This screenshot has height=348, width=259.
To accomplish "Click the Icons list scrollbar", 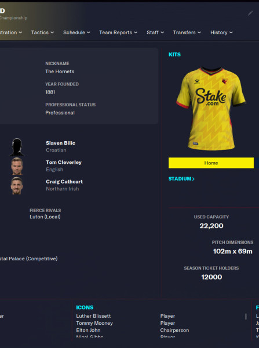I will point(246,317).
